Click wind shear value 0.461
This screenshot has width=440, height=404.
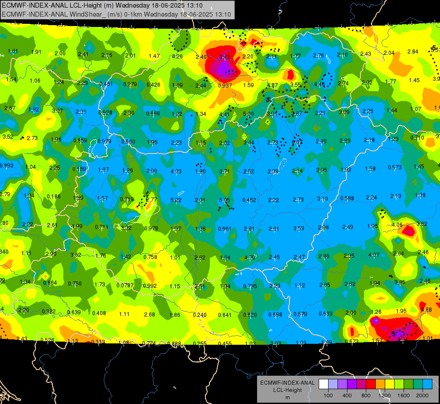pos(106,84)
